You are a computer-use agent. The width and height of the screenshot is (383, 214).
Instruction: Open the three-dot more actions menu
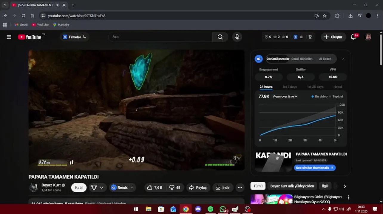[240, 188]
